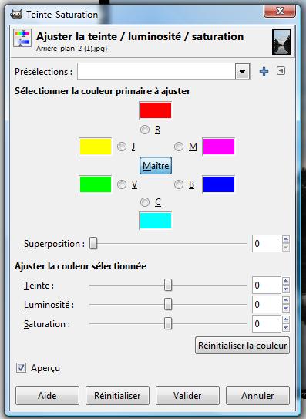
Task: Decrease the Saturation value with down arrow
Action: (286, 328)
